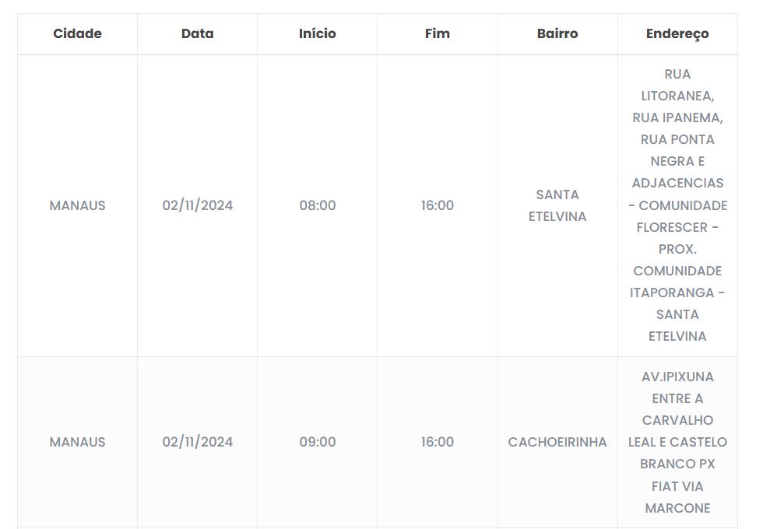
Task: Click the date in the Cachoeirinha row
Action: [197, 442]
